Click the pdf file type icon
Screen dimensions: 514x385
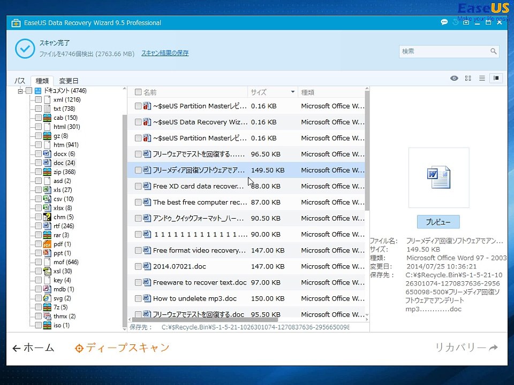pos(47,244)
